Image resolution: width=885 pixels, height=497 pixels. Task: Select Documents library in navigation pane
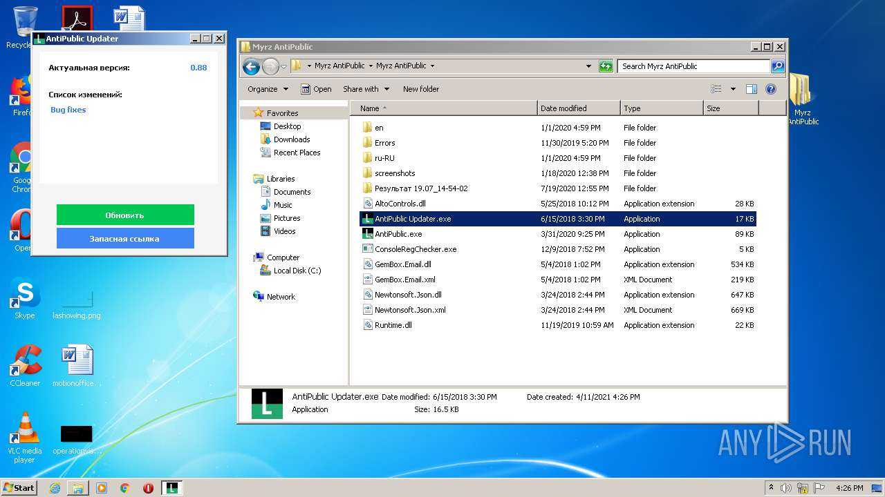pyautogui.click(x=292, y=192)
